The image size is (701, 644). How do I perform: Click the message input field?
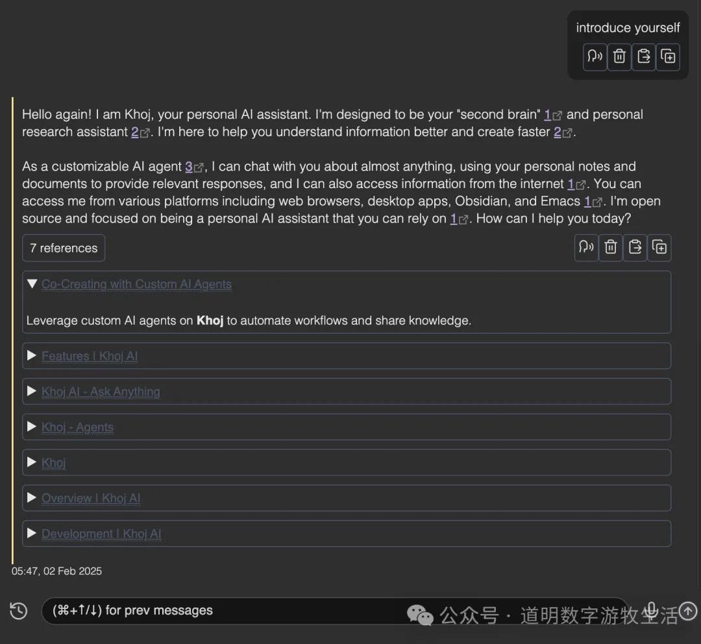pos(260,610)
